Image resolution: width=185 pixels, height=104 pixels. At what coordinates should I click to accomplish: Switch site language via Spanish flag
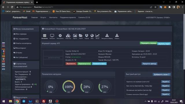point(3,56)
